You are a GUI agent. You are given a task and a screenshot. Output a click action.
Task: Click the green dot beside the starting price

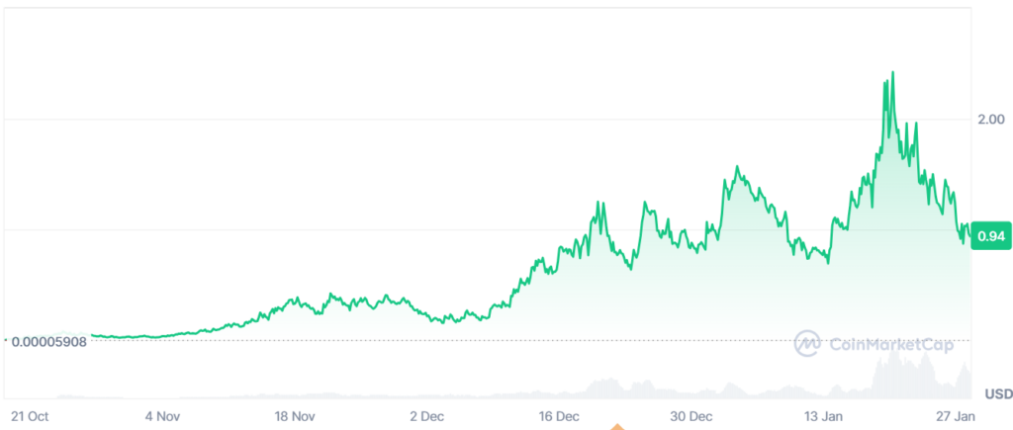(5, 341)
